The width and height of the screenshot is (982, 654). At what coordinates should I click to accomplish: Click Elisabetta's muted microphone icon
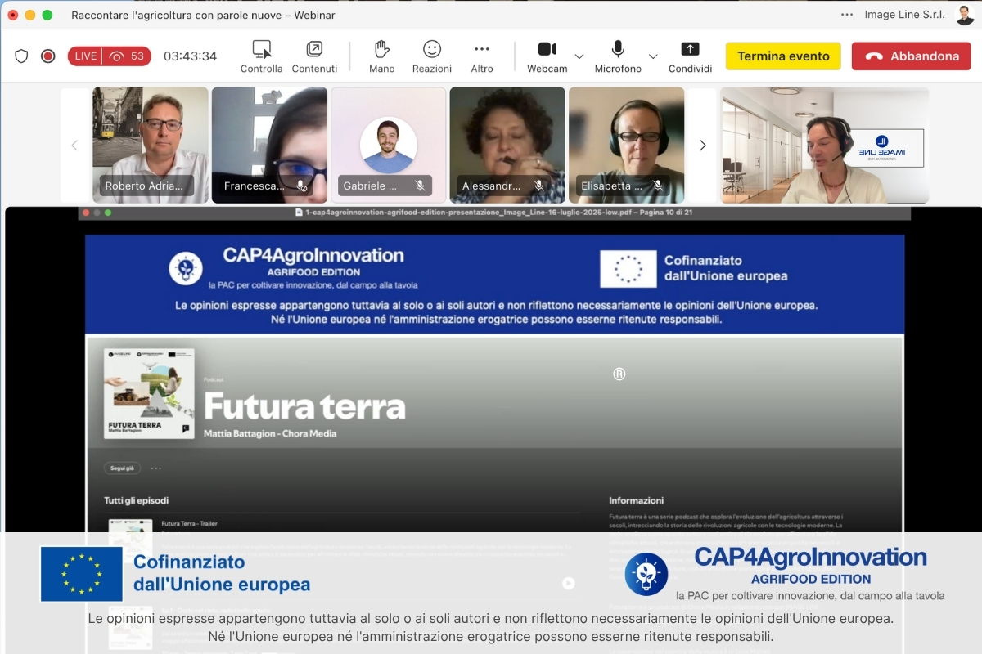tap(658, 186)
